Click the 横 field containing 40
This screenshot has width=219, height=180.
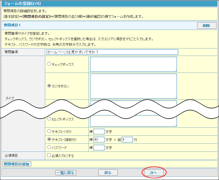click(99, 140)
